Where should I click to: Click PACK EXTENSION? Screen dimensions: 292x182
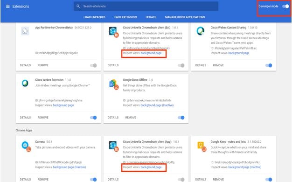pos(125,17)
